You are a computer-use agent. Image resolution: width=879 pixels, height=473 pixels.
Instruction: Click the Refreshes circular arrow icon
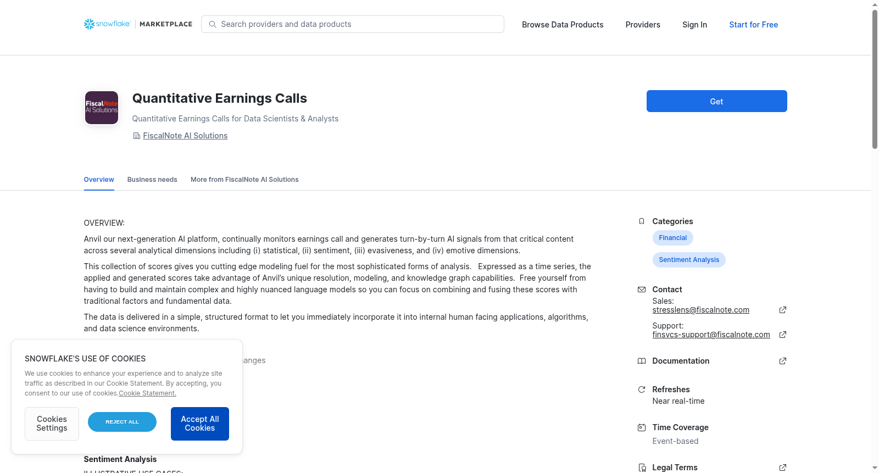coord(642,389)
